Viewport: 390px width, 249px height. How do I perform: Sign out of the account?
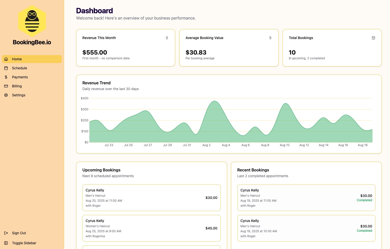tap(32, 233)
